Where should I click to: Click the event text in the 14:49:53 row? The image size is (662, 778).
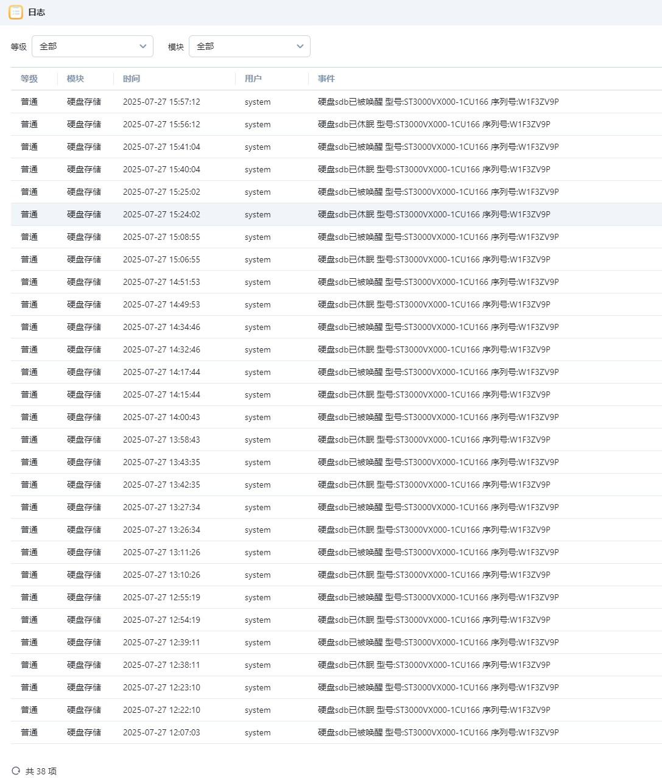click(x=434, y=304)
